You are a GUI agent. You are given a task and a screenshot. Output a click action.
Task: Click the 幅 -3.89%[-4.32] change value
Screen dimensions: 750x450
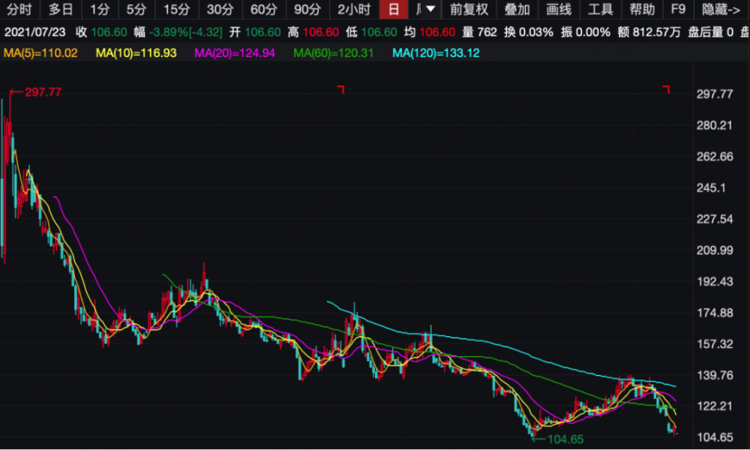[x=178, y=32]
